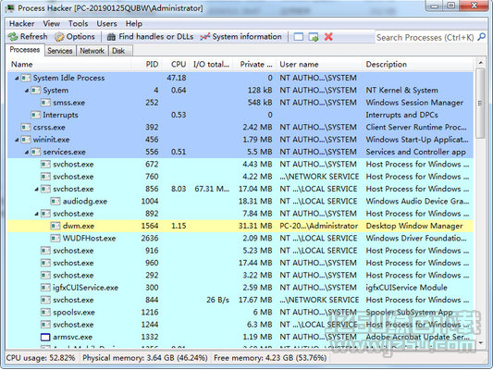The height and width of the screenshot is (370, 493).
Task: Open Find handles or DLLs
Action: pyautogui.click(x=150, y=37)
